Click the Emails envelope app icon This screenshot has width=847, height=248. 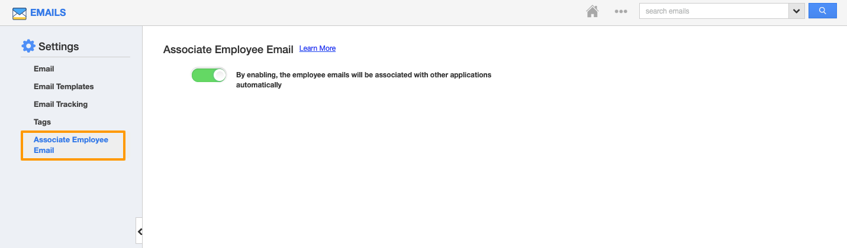(20, 13)
